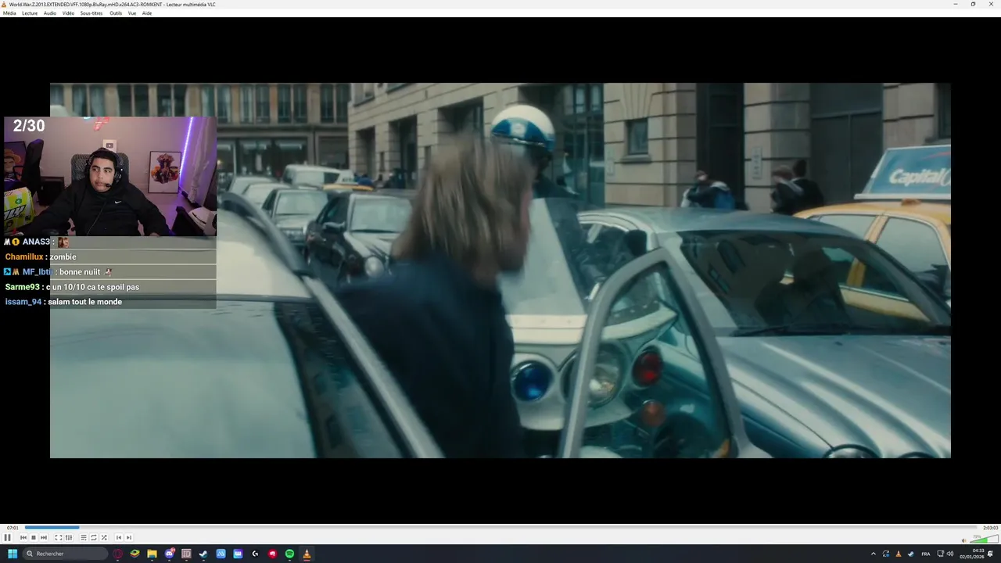
Task: Click VLC icon on taskbar
Action: 307,554
